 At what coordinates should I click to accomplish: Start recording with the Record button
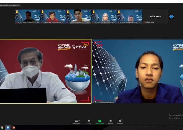pyautogui.click(x=111, y=121)
